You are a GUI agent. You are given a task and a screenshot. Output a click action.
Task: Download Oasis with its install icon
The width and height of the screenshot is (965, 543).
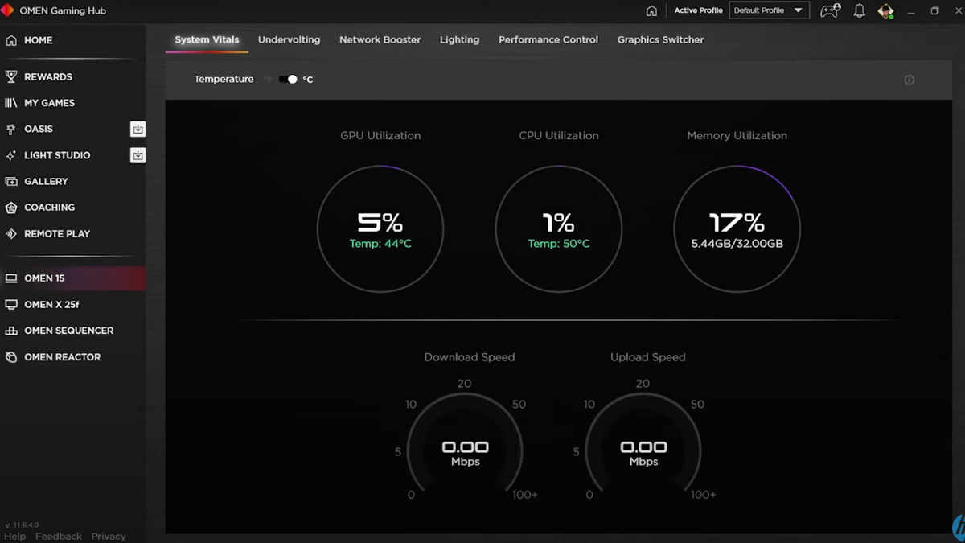(x=138, y=130)
